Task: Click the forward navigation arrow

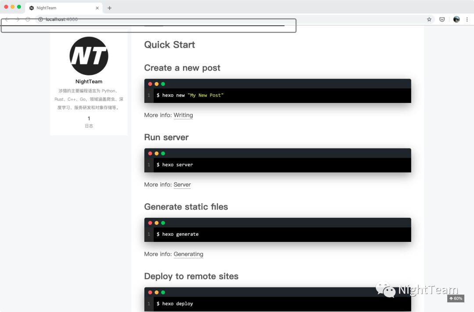Action: [17, 19]
